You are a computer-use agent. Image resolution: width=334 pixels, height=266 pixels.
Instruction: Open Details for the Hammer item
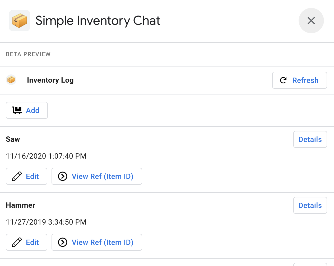310,205
